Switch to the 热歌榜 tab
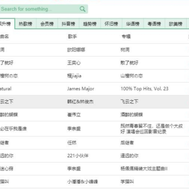The height and width of the screenshot is (189, 189). [26, 24]
